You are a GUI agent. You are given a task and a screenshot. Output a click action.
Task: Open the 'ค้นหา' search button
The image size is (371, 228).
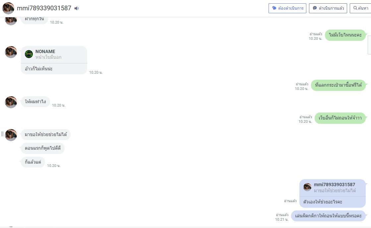[x=361, y=8]
